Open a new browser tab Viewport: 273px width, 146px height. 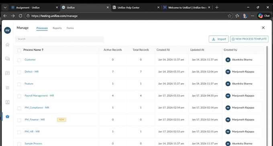click(217, 8)
